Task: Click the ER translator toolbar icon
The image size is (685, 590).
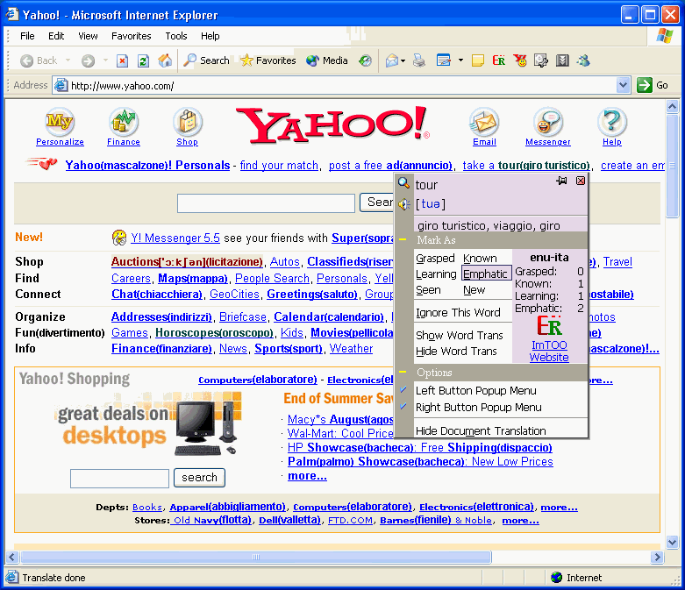Action: pos(499,60)
